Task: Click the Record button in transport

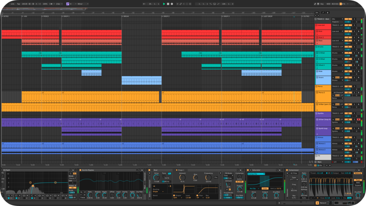Action: tap(172, 4)
